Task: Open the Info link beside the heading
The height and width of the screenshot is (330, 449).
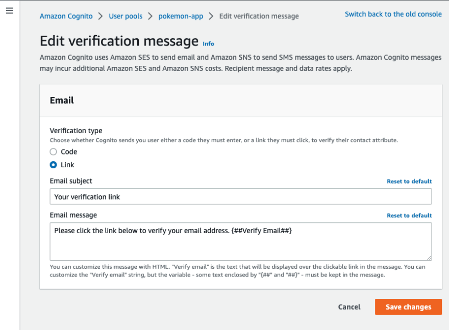Action: 209,44
